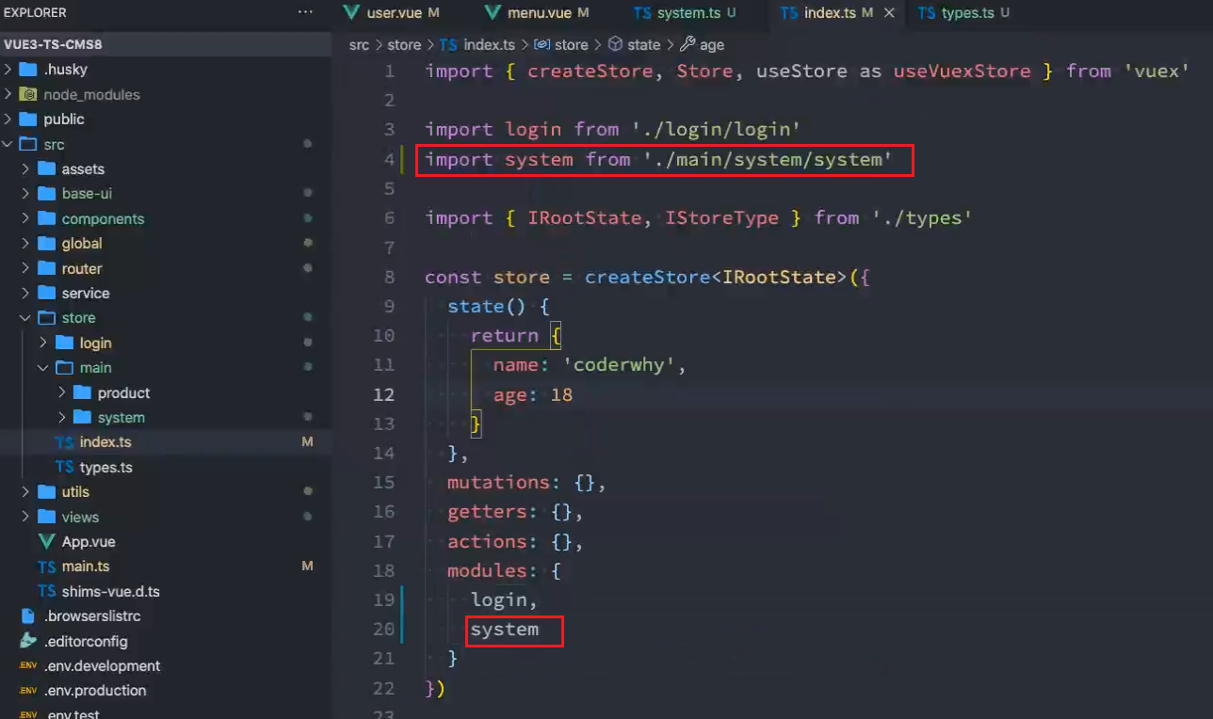Click useVuexStore identifier on line 1

pyautogui.click(x=962, y=72)
